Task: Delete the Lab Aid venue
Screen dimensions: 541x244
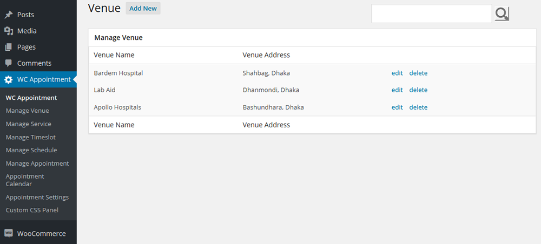Action: [418, 90]
